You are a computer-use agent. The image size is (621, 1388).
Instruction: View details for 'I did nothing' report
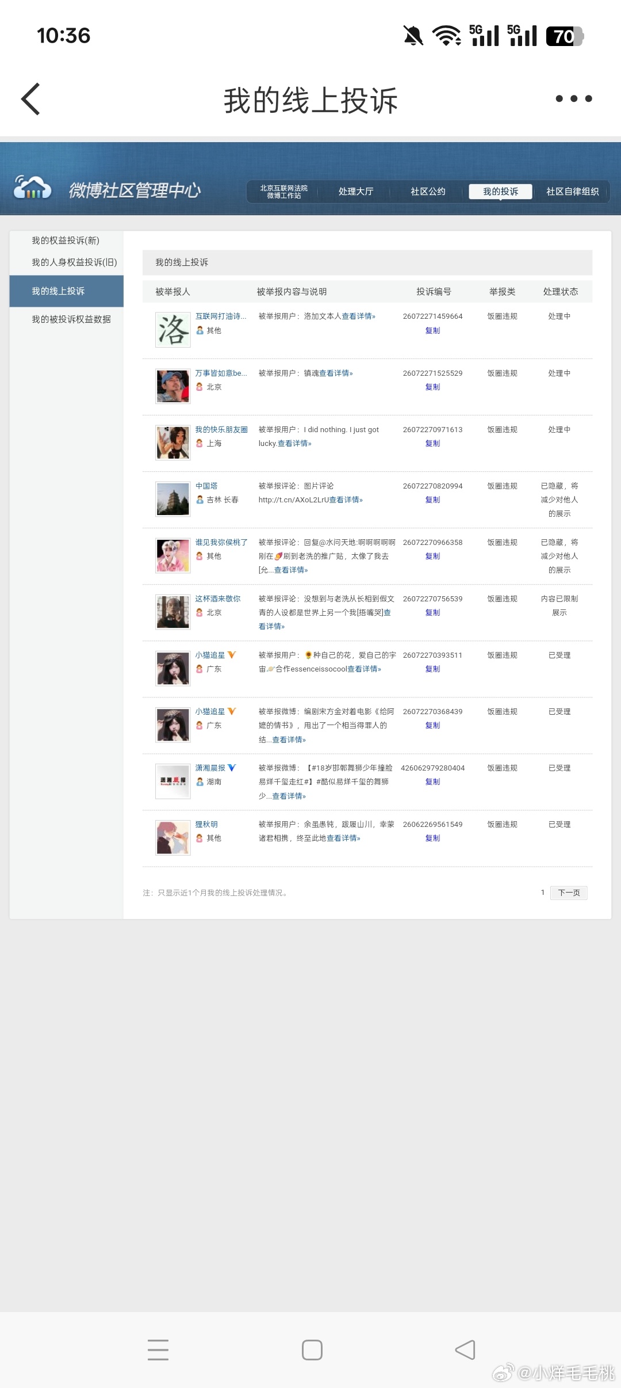click(x=294, y=443)
